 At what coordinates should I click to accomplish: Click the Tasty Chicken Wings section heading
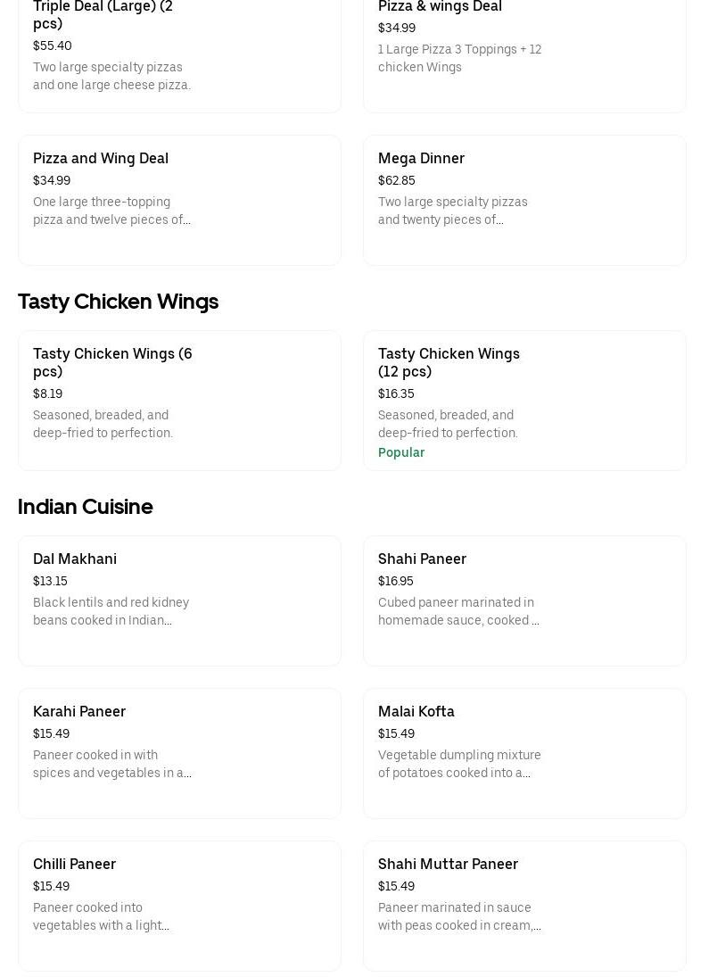click(x=118, y=302)
